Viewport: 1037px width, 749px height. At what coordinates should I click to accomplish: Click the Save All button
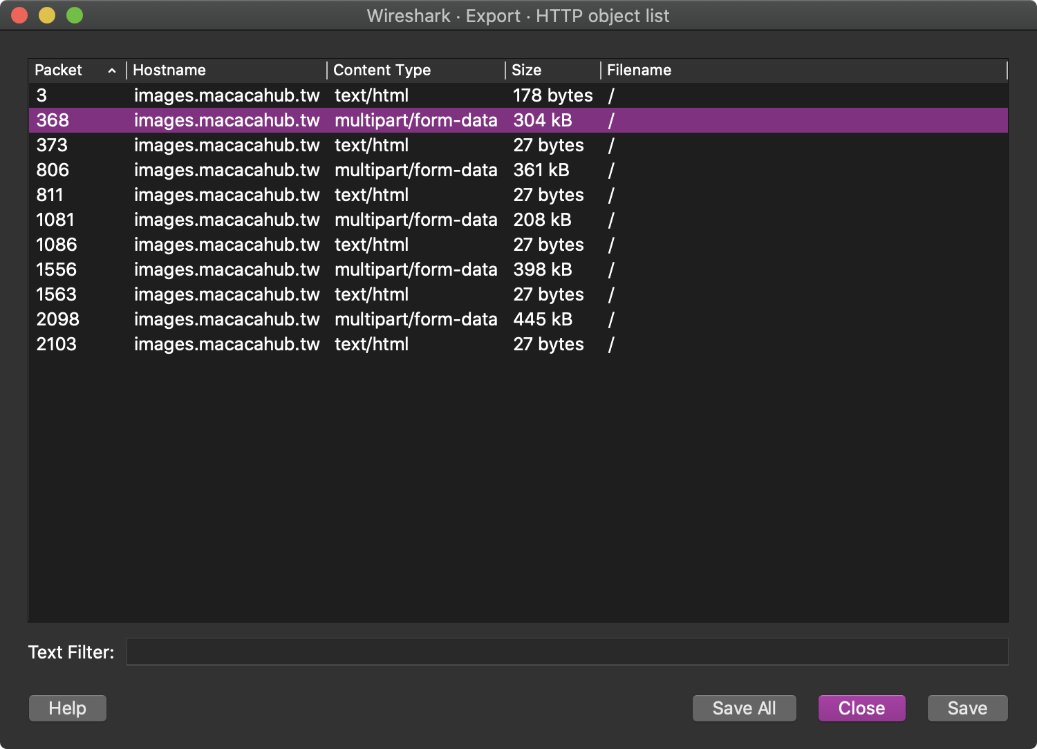pos(744,708)
